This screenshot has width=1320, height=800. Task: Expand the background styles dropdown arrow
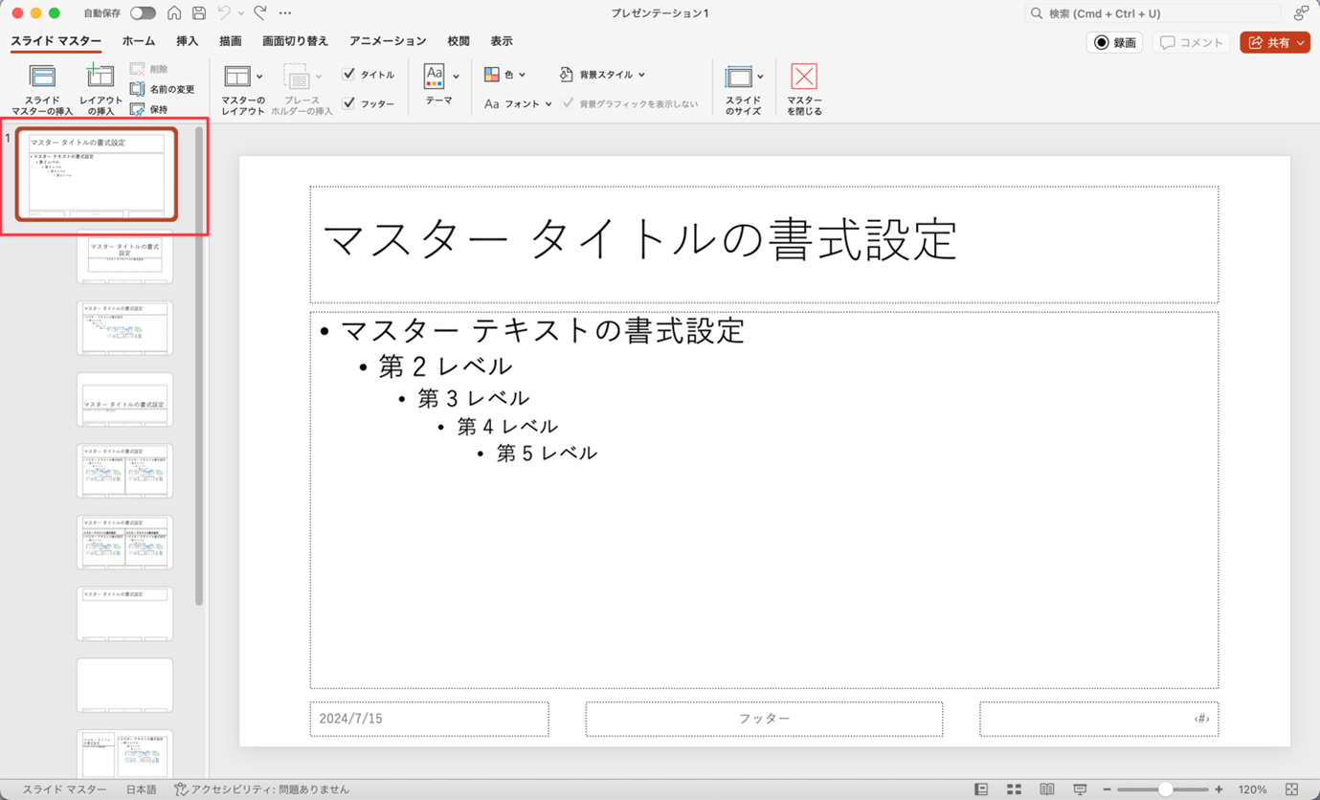coord(641,75)
